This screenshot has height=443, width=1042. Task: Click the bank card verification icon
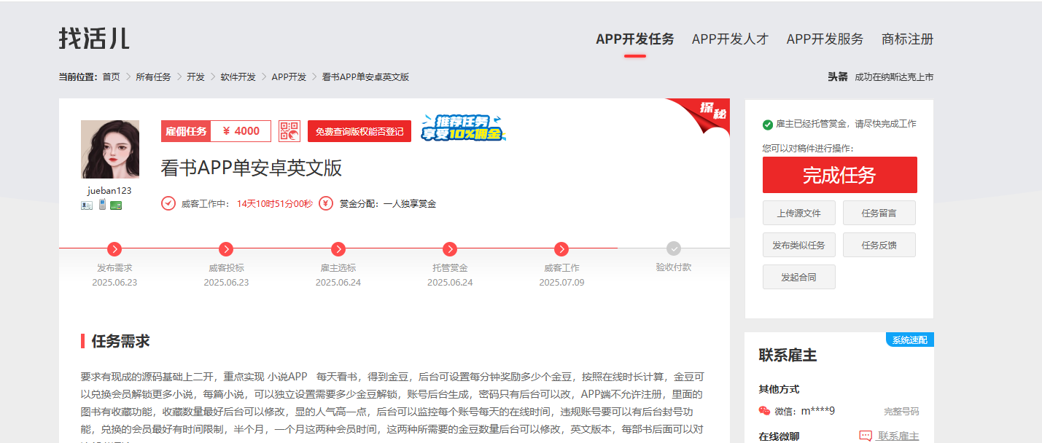click(115, 205)
